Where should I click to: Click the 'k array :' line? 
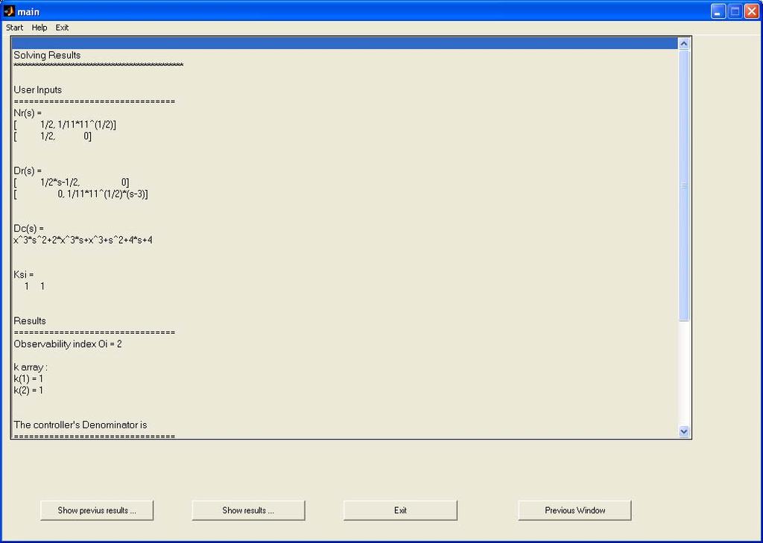click(x=344, y=367)
